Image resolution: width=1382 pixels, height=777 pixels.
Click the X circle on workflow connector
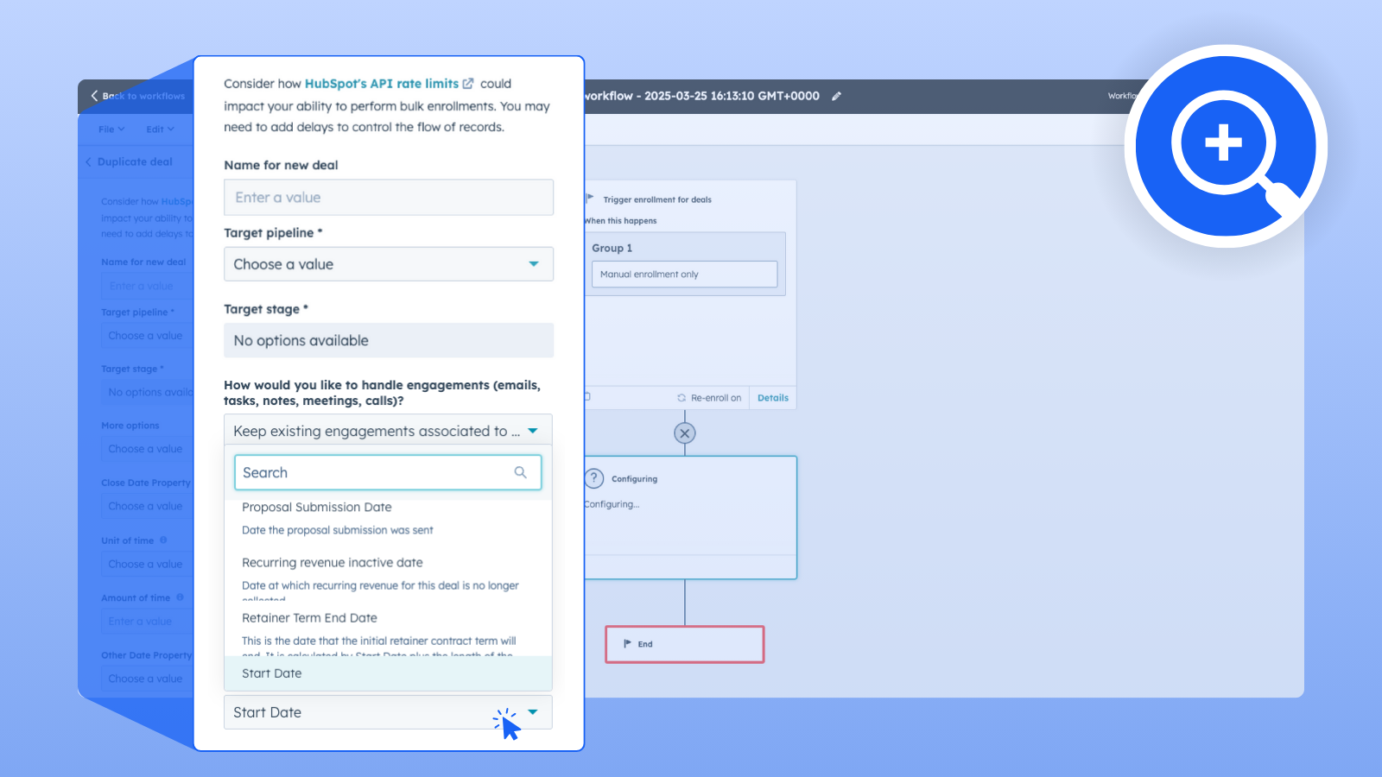point(684,433)
